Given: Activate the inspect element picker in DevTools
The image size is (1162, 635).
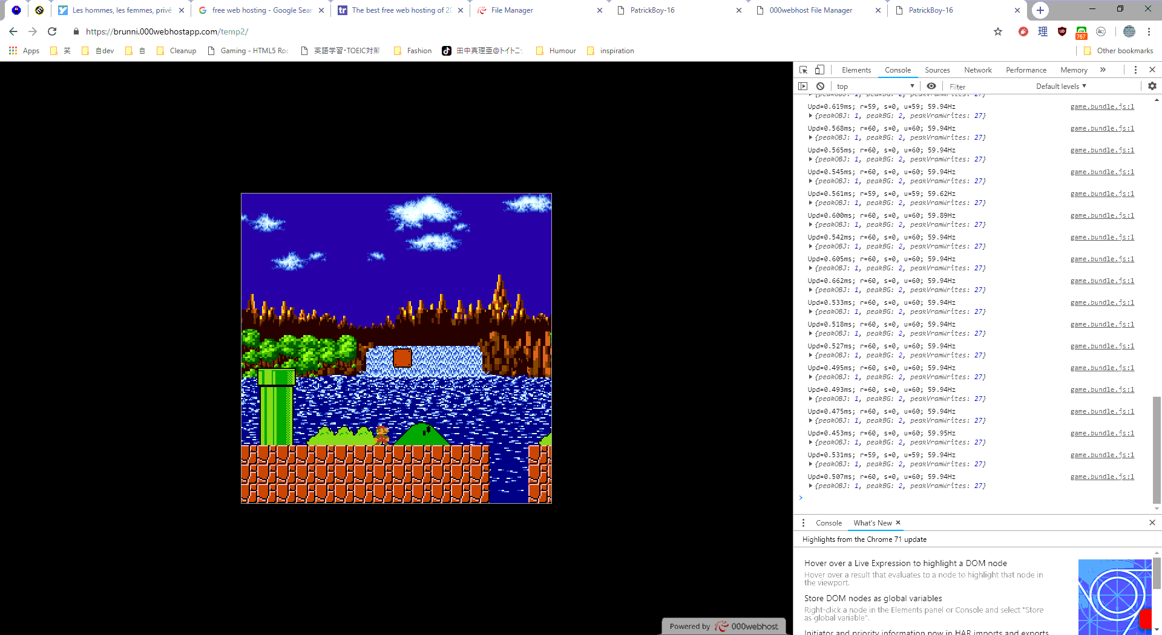Looking at the screenshot, I should [803, 70].
